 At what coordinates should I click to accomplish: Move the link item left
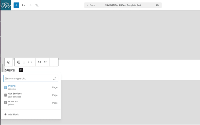(x=29, y=62)
